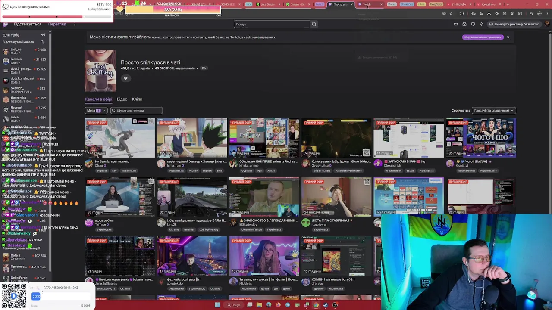The width and height of the screenshot is (552, 310).
Task: Open File Explorer from the taskbar
Action: pos(259,305)
